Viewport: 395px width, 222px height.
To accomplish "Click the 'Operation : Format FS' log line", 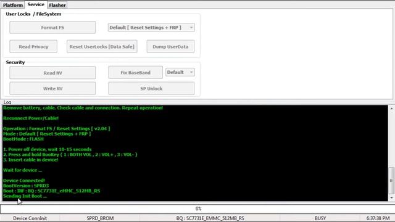I will click(x=56, y=129).
